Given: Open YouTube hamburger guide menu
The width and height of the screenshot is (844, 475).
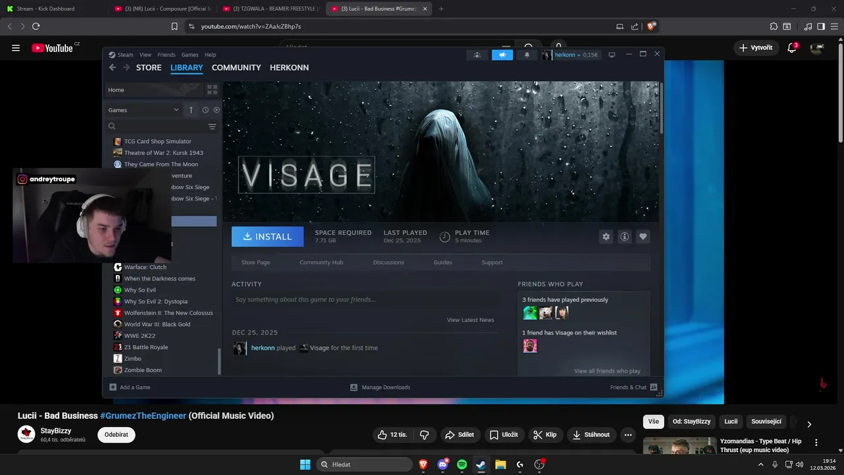Looking at the screenshot, I should [16, 47].
